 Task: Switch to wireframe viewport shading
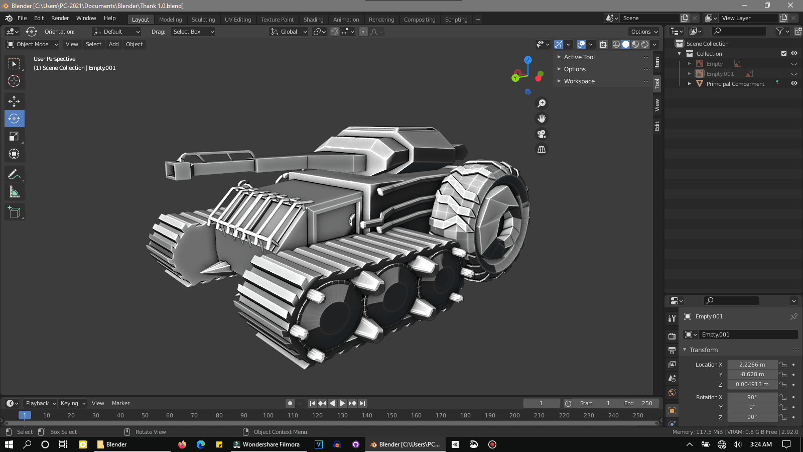pyautogui.click(x=616, y=44)
